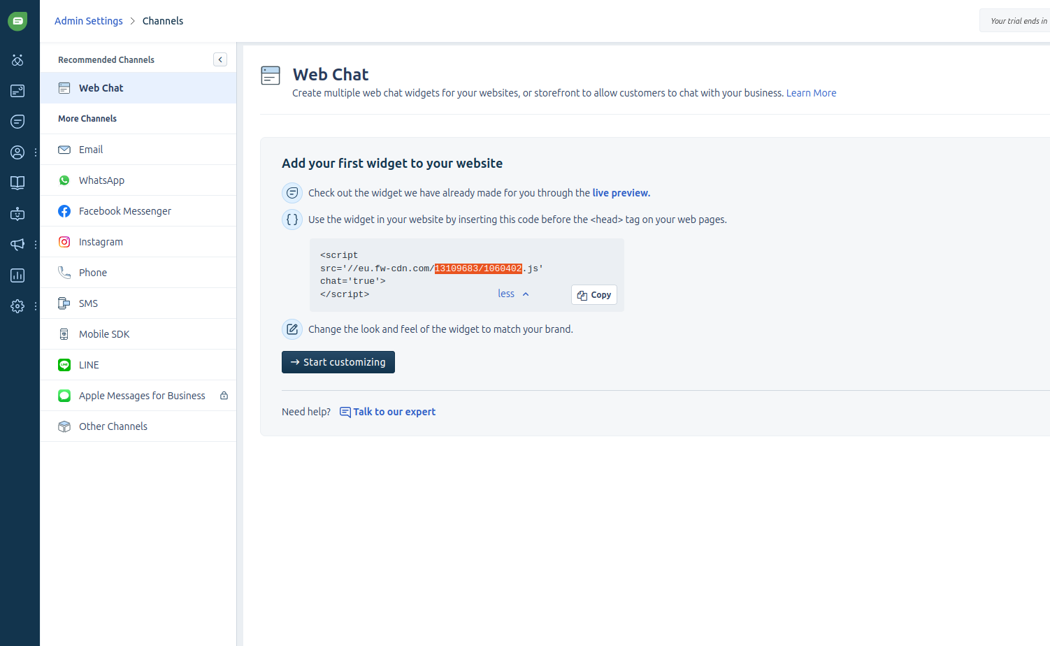This screenshot has height=646, width=1050.
Task: Open the Campaigns megaphone icon
Action: click(17, 244)
